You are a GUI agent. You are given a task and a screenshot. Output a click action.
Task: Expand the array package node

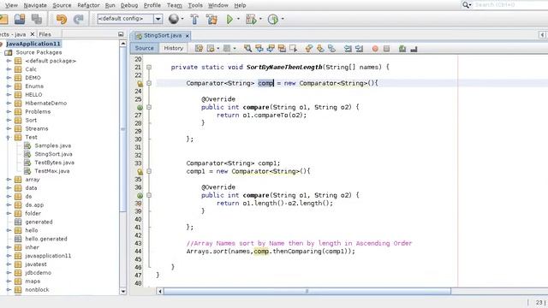tap(9, 180)
